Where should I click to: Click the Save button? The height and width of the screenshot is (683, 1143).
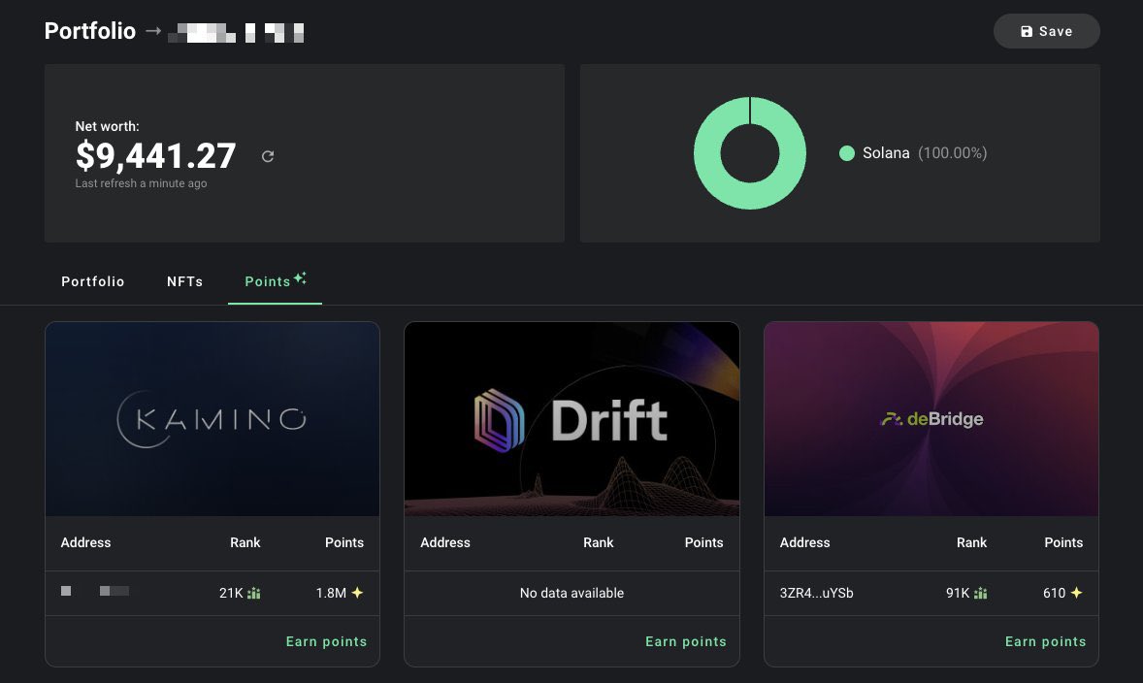(1046, 31)
